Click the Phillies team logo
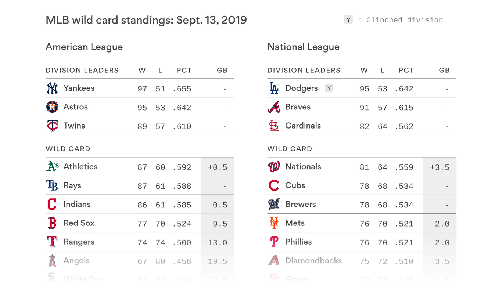The width and height of the screenshot is (502, 282). [x=274, y=242]
